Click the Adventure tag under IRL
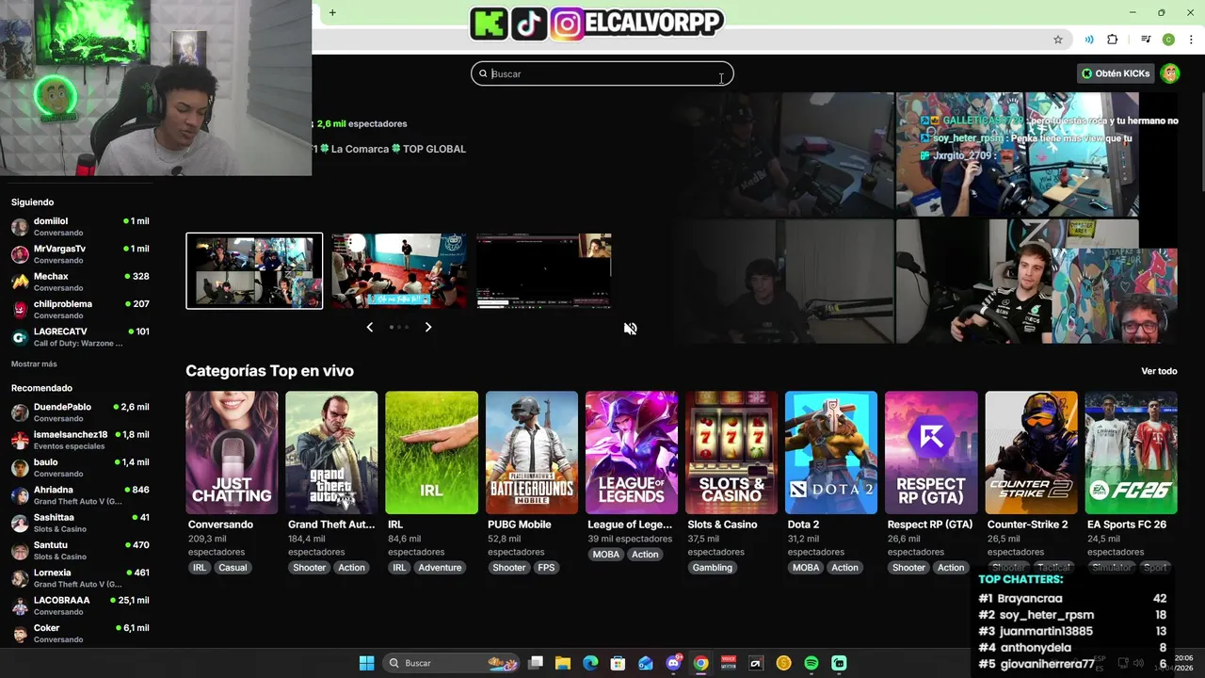1205x678 pixels. [440, 568]
